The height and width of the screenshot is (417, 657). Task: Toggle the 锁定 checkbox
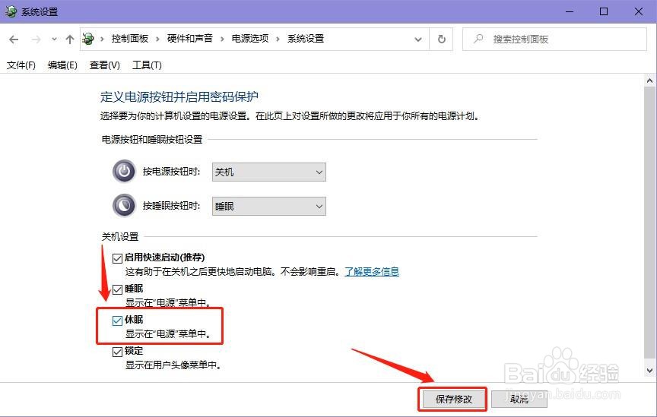(x=117, y=352)
